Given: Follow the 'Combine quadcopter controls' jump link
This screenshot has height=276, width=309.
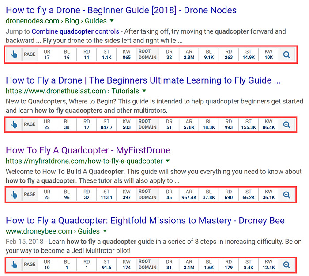Looking at the screenshot, I should click(75, 31).
